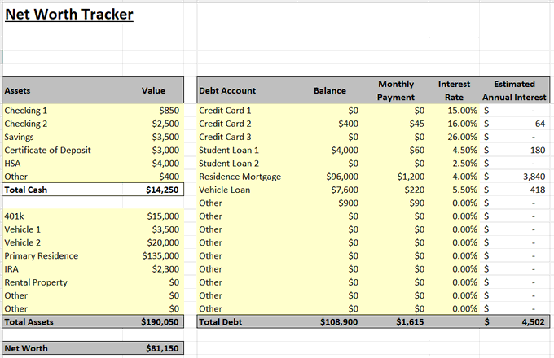Click the Credit Card 2 annual interest 64
The width and height of the screenshot is (554, 358).
[540, 124]
